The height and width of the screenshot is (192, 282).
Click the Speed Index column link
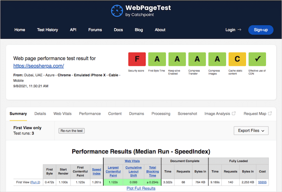[x=96, y=171]
